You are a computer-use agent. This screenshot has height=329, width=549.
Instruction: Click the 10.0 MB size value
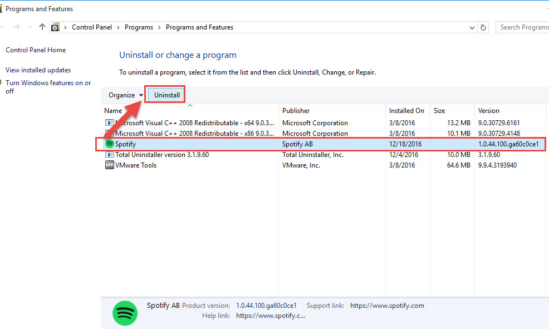[459, 154]
